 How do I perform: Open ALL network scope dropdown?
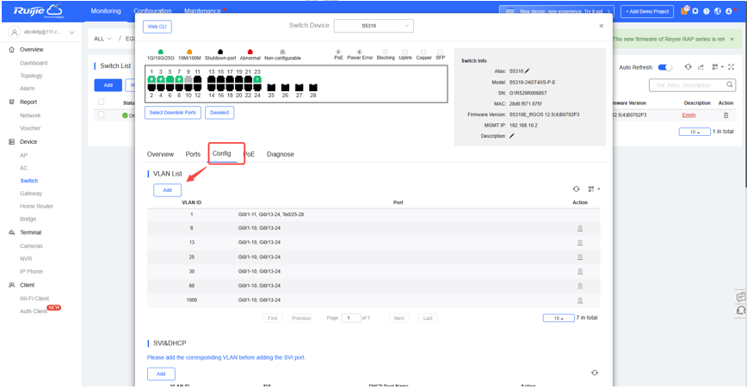[102, 39]
